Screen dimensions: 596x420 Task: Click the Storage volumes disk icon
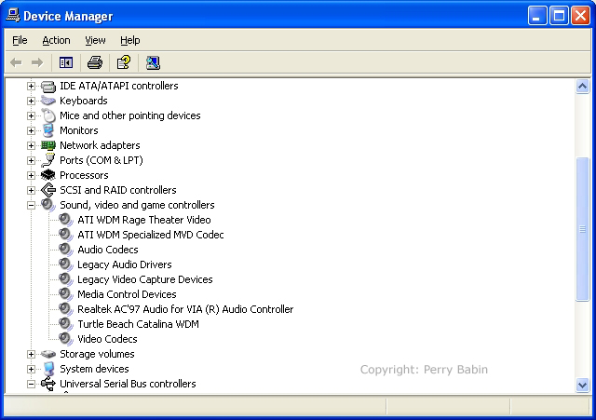coord(48,354)
